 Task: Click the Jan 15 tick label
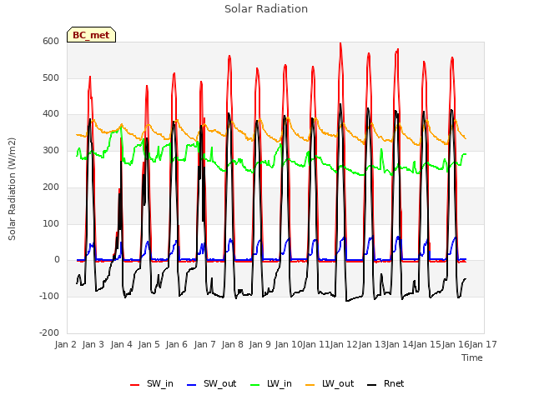(x=427, y=344)
